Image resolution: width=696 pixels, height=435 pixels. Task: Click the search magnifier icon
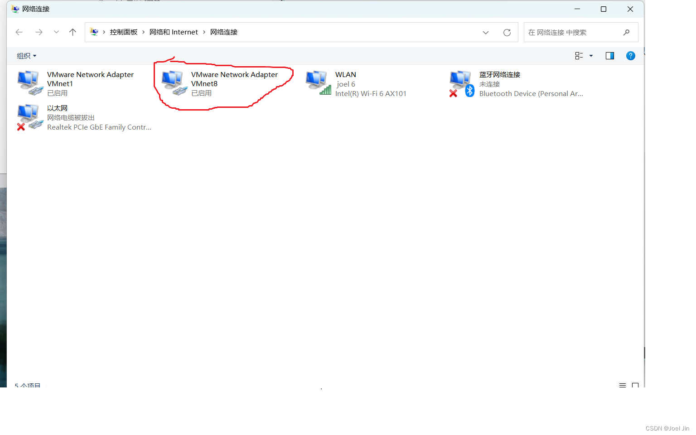627,33
